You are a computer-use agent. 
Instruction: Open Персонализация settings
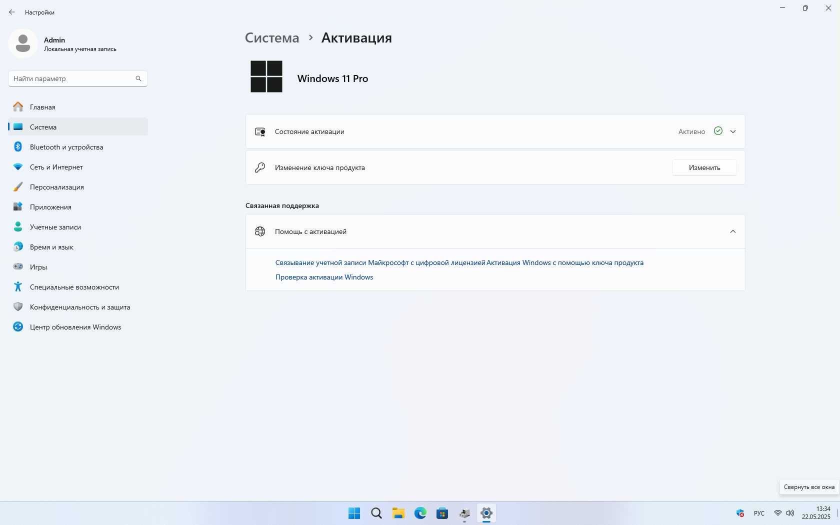(78, 187)
